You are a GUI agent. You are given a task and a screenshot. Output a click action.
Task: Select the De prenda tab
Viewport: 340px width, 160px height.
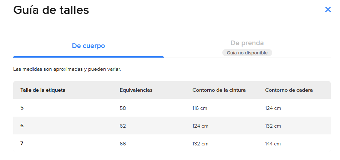click(x=247, y=43)
